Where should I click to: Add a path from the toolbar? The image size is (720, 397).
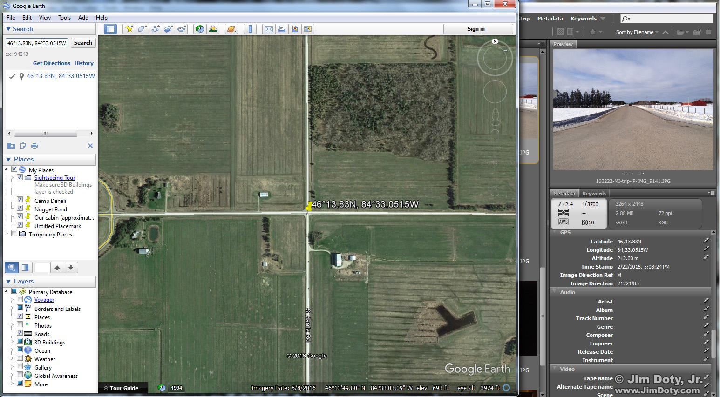click(155, 29)
